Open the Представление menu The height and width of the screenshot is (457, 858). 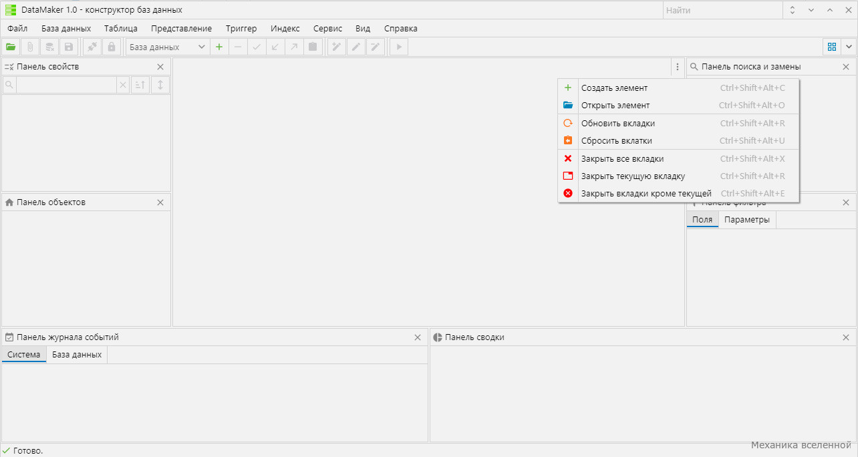[182, 28]
